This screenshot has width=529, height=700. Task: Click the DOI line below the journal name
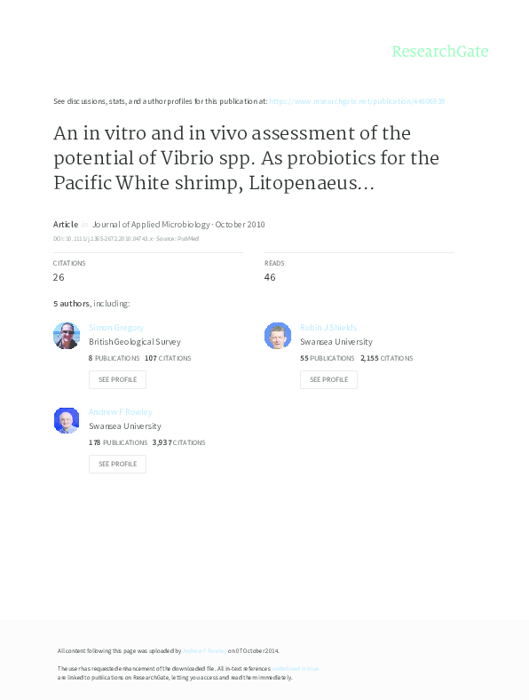pos(126,239)
